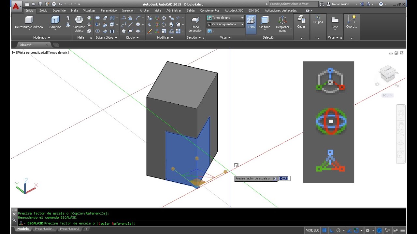The height and width of the screenshot is (234, 417).
Task: Toggle polar tracking in status bar
Action: [x=338, y=230]
